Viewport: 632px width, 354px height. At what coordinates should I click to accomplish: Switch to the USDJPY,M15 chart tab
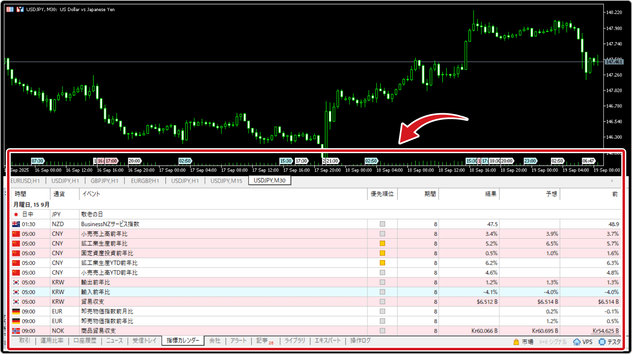point(226,181)
